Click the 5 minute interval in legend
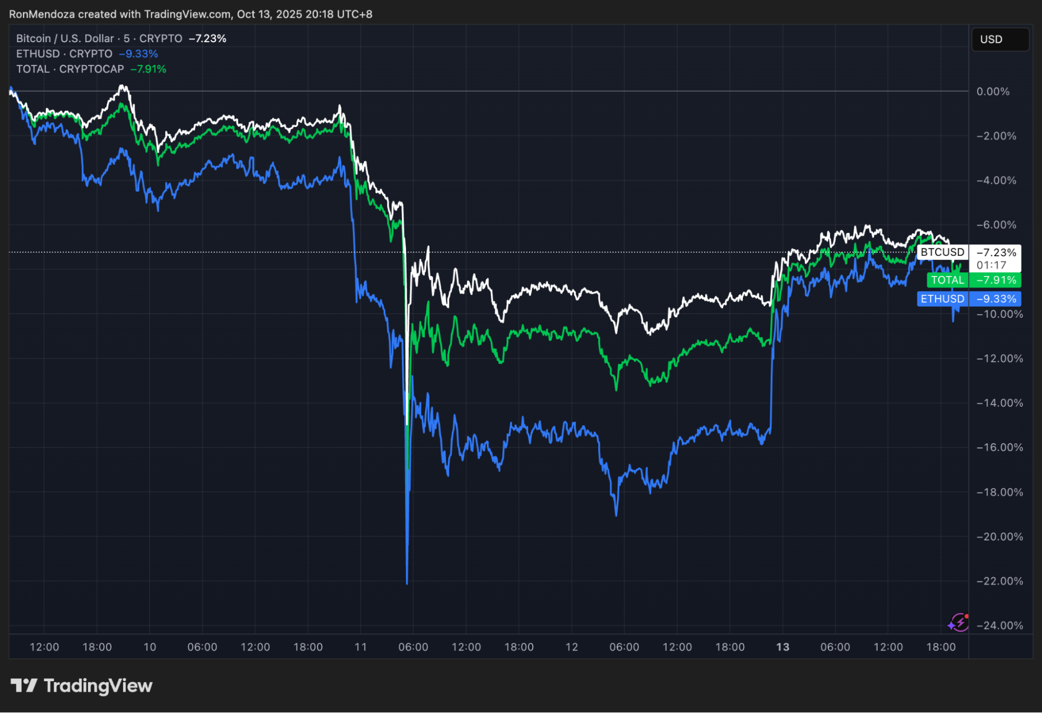This screenshot has width=1042, height=713. [127, 39]
